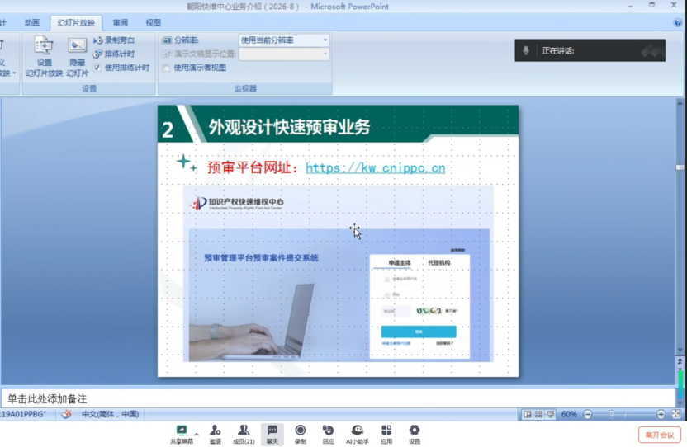Image resolution: width=687 pixels, height=447 pixels.
Task: Click language indicator 中文(简体，中国)
Action: [110, 414]
